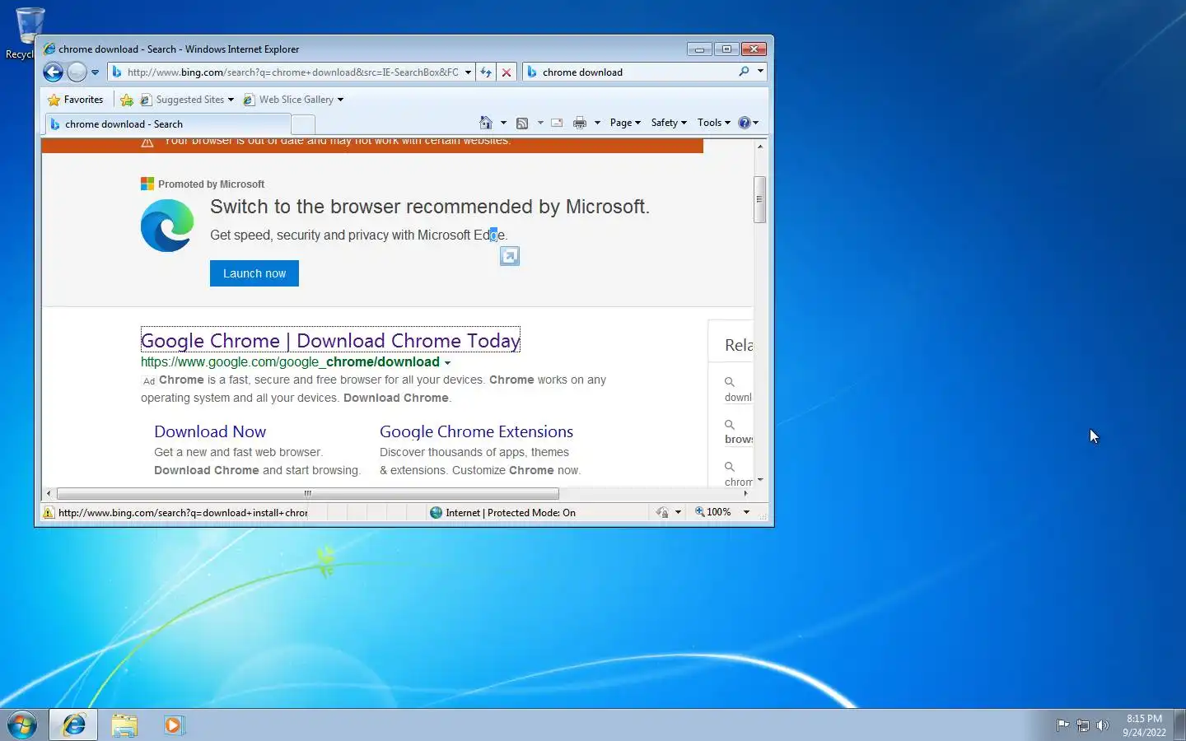Click the Read Mail envelope icon

(557, 123)
